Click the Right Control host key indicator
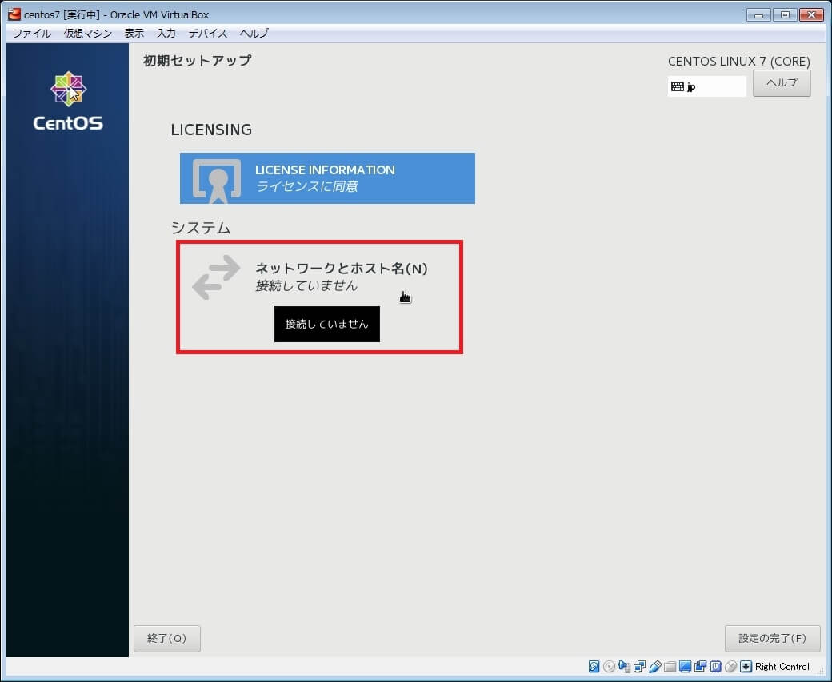The width and height of the screenshot is (832, 682). (x=782, y=667)
